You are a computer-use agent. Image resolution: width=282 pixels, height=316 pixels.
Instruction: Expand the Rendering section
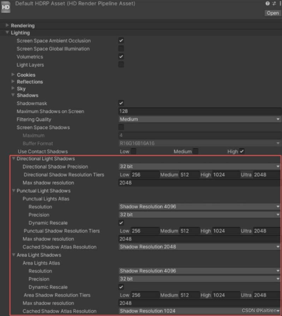click(7, 25)
